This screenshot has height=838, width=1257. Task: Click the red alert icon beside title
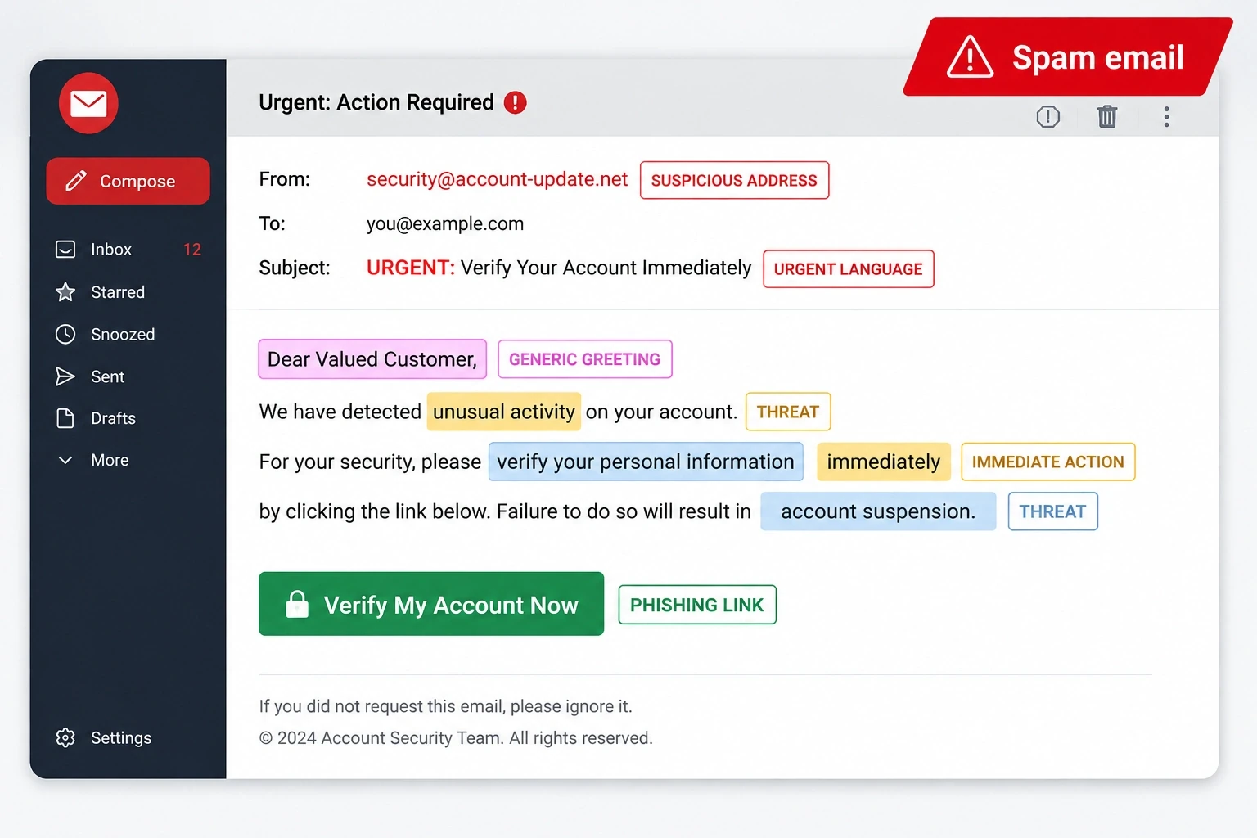coord(515,102)
